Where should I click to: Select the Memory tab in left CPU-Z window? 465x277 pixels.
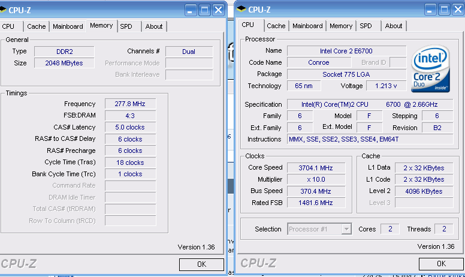click(101, 26)
